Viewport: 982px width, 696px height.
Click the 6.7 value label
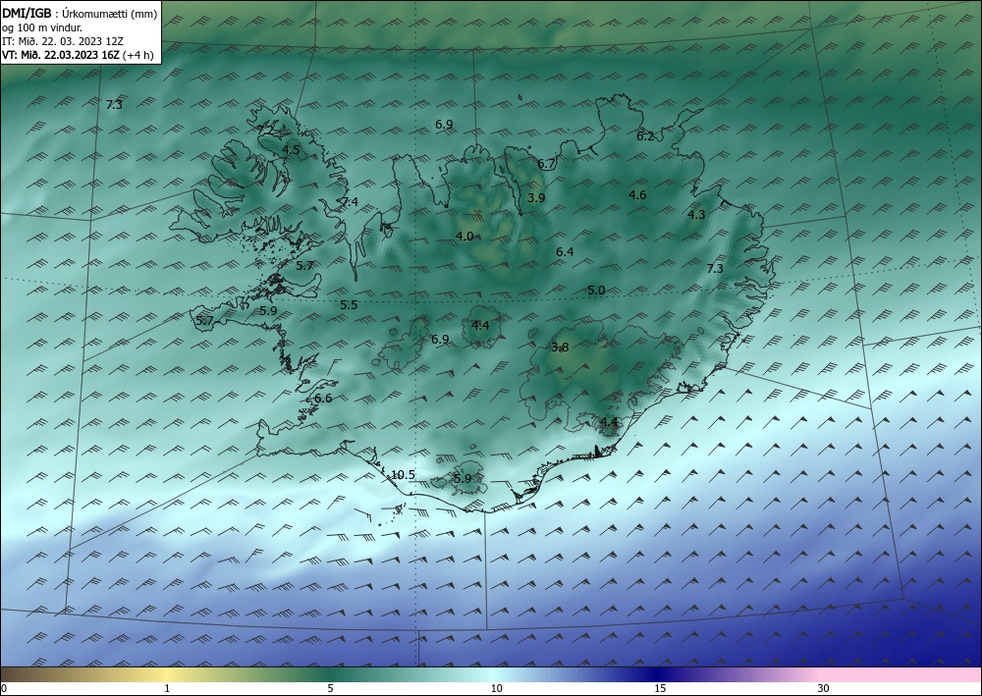546,164
